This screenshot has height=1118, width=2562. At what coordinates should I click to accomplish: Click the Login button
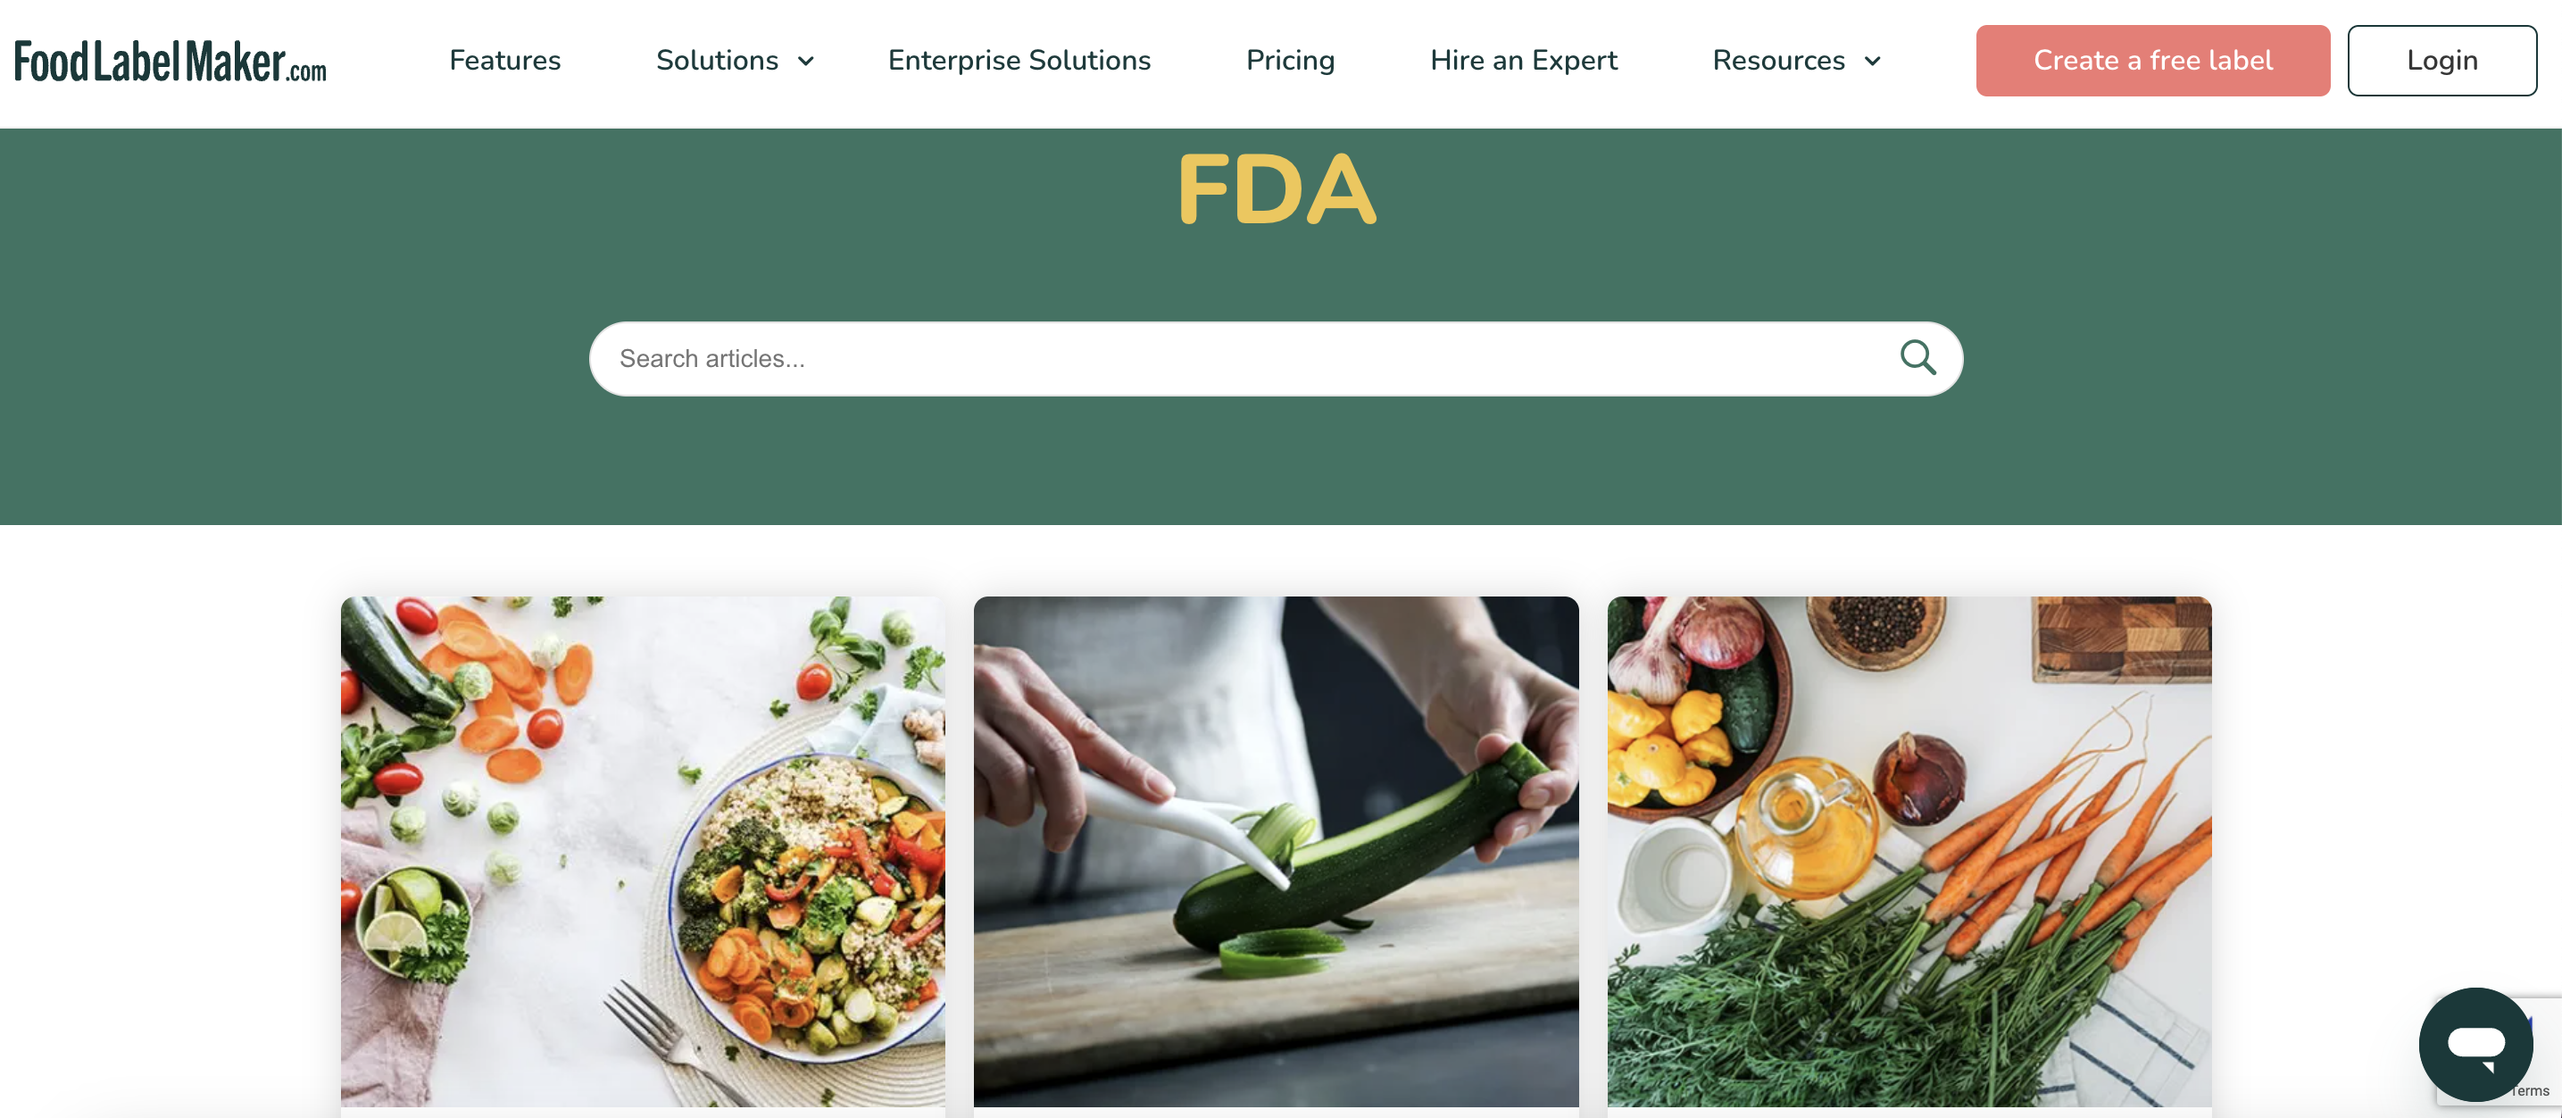click(2441, 61)
